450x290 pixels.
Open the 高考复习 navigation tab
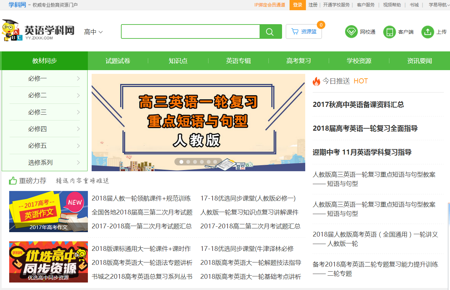point(299,61)
